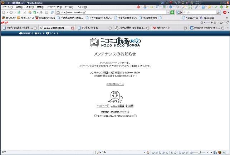This screenshot has height=155, width=230.
Task: Open the ヘルプ(H) menu
Action: pyautogui.click(x=82, y=7)
